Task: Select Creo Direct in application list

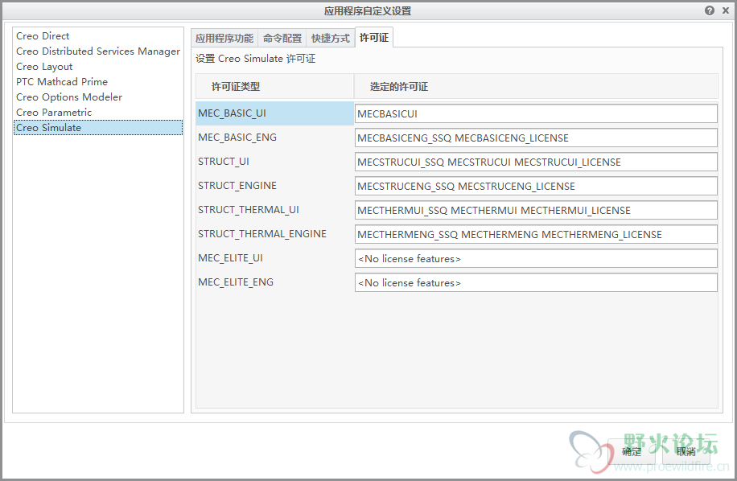Action: pos(98,35)
